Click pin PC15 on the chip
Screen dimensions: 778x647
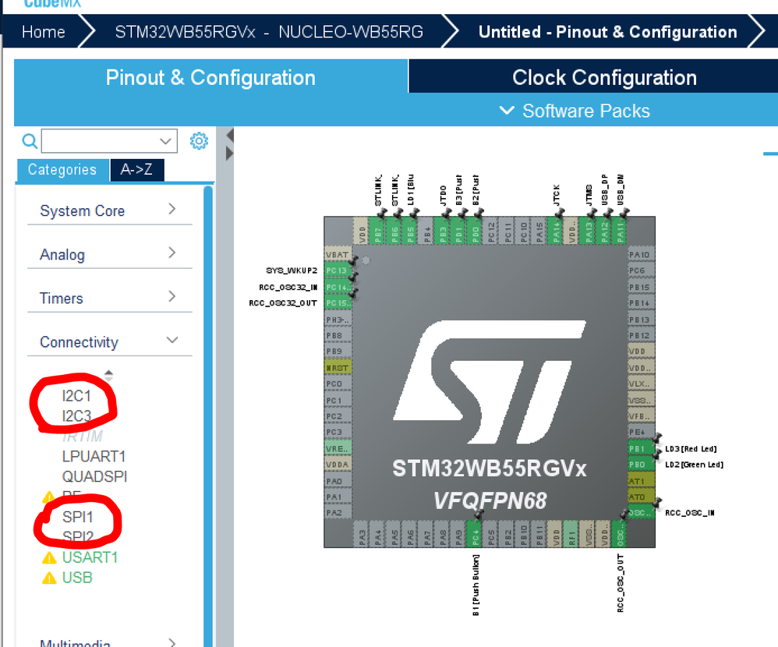click(x=338, y=302)
